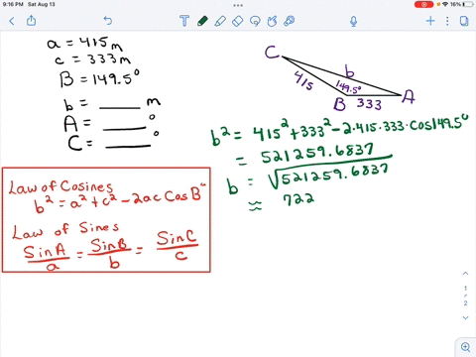Tap the blank line after 'A ='
The width and height of the screenshot is (476, 357).
[x=124, y=128]
